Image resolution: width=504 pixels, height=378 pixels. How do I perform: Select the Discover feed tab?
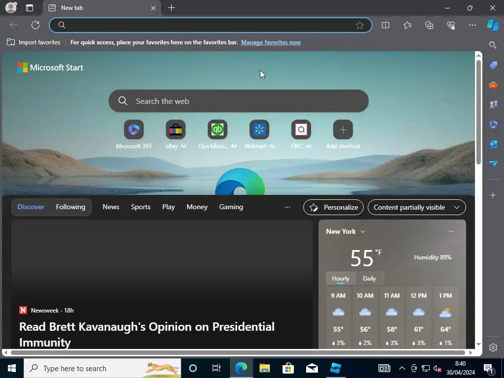[31, 207]
